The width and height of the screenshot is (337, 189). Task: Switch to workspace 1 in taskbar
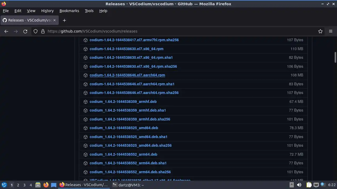coord(12,185)
